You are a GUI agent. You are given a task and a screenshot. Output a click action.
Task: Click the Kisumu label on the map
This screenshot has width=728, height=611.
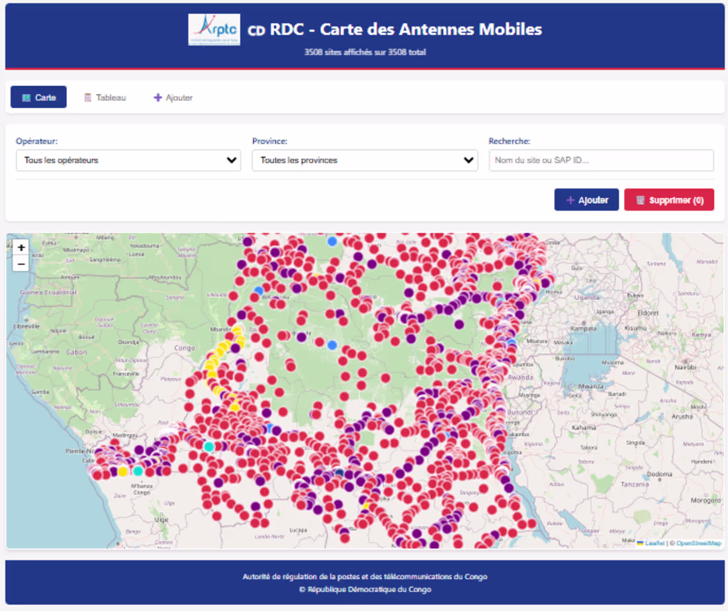pos(635,328)
